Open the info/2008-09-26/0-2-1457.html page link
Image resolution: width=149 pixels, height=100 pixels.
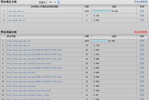click(x=34, y=50)
